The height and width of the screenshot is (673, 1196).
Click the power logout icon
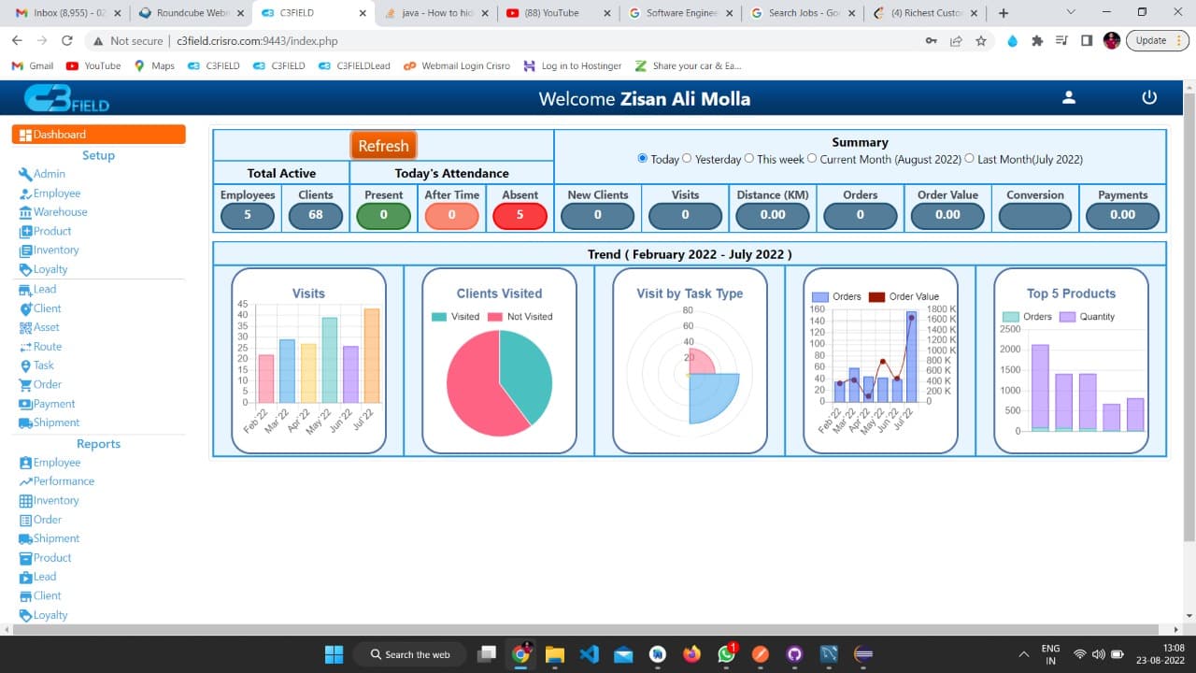point(1149,98)
